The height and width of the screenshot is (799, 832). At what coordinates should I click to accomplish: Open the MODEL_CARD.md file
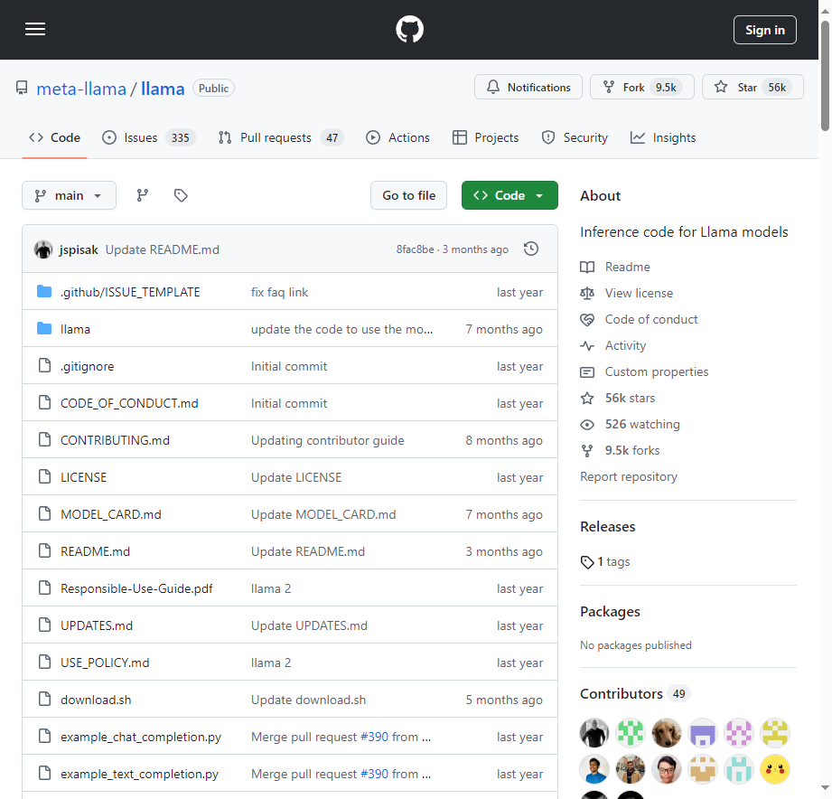tap(111, 514)
